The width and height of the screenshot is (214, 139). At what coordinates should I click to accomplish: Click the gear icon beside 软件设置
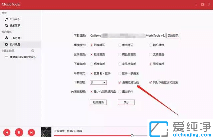6,45
